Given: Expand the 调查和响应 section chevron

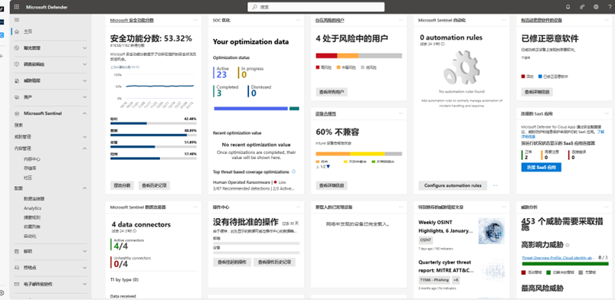Looking at the screenshot, I should (85, 64).
